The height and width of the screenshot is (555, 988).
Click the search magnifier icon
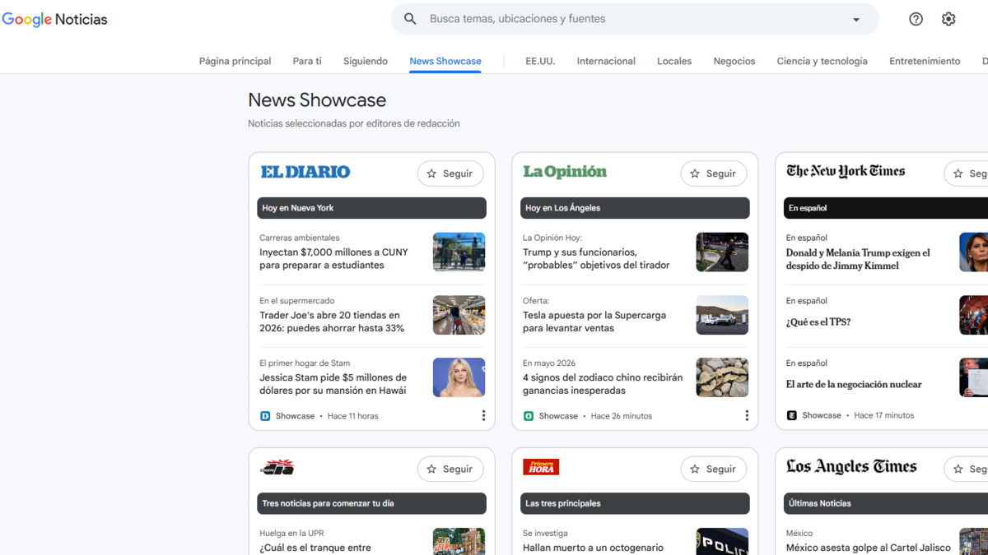410,19
